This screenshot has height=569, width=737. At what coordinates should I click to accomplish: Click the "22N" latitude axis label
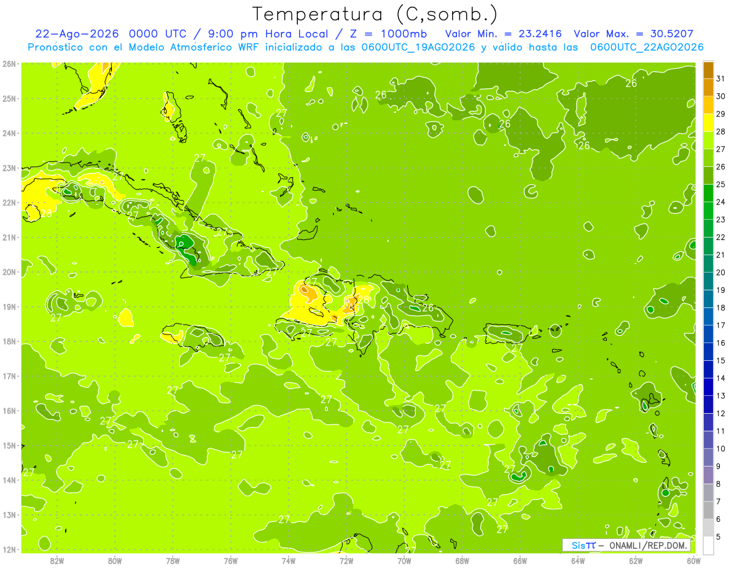pos(9,203)
